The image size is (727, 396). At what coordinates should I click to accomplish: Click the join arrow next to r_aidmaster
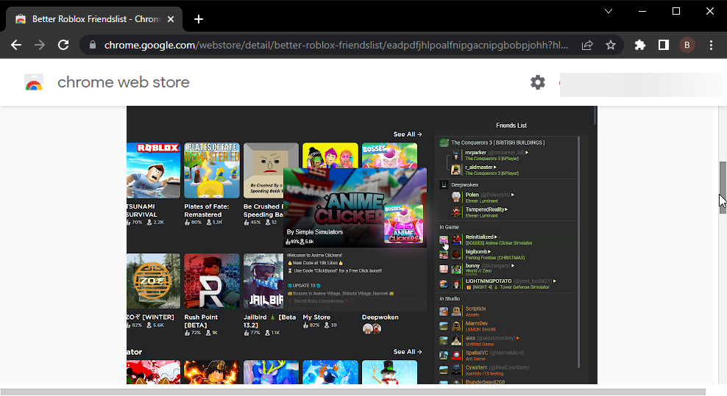(494, 168)
